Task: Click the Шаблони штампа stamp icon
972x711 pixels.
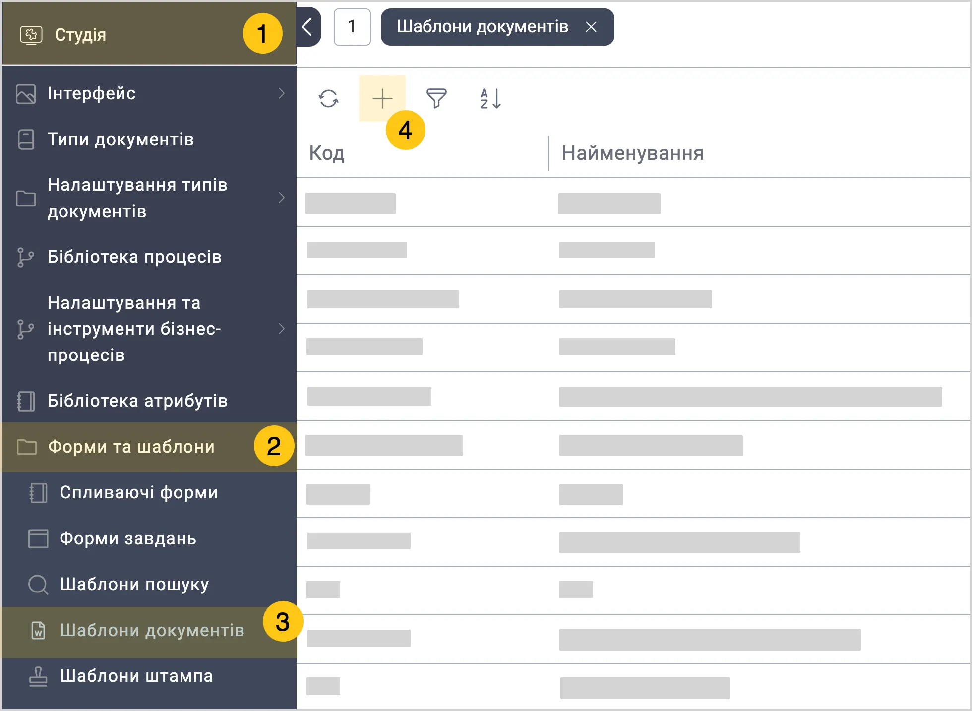Action: (x=38, y=676)
